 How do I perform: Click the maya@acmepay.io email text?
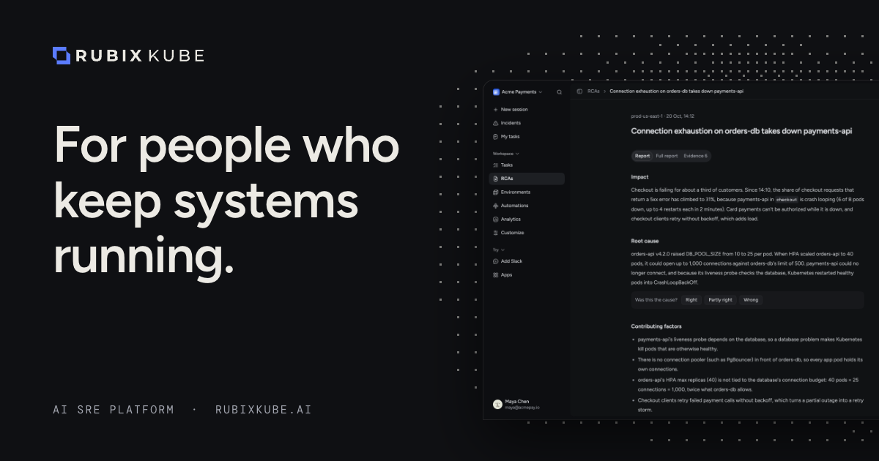coord(521,408)
